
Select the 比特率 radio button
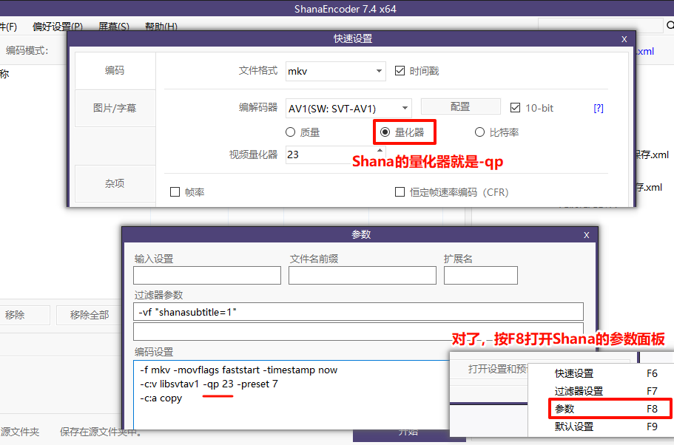(480, 132)
